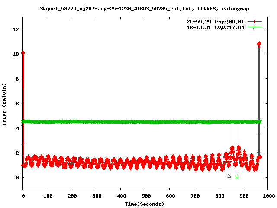This screenshot has width=277, height=208.
Task: Click the y-axis tick label '4'
Action: (17, 128)
